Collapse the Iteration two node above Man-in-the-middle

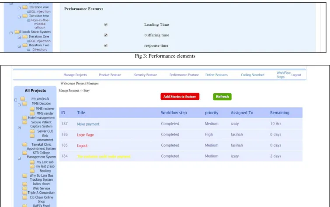click(19, 17)
